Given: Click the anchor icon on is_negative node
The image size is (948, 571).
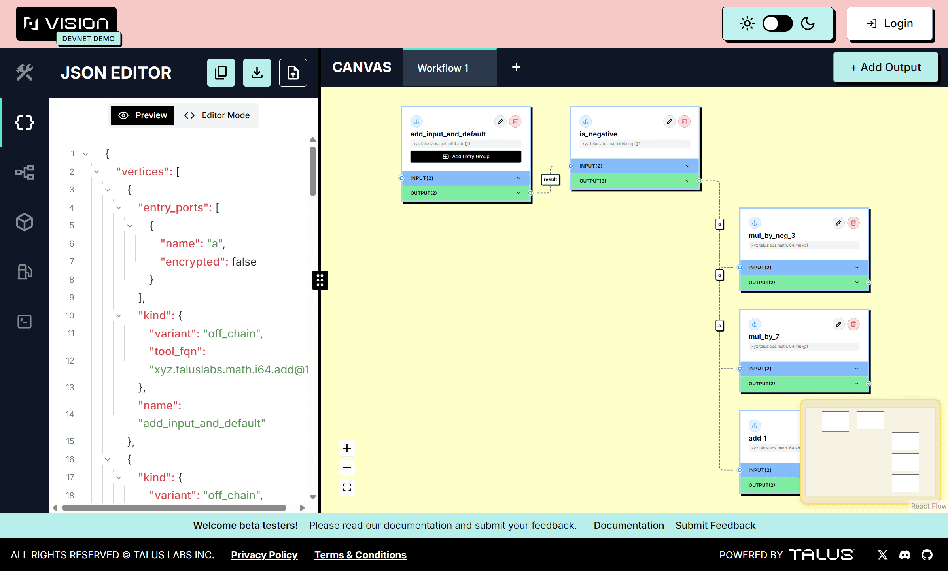Looking at the screenshot, I should pyautogui.click(x=586, y=122).
